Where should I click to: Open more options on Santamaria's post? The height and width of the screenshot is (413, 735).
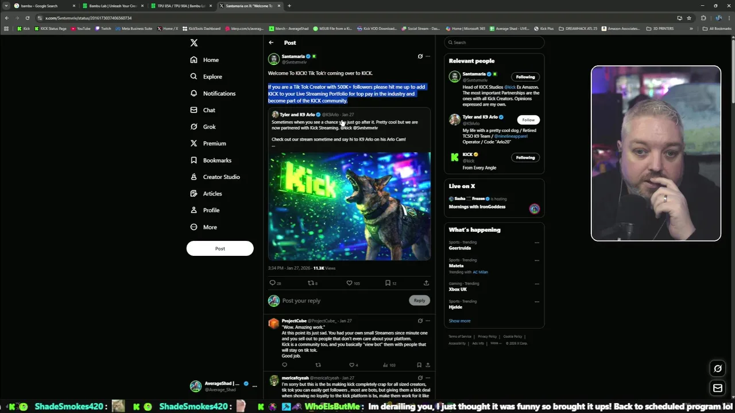(427, 56)
